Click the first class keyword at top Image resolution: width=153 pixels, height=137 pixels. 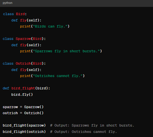[8, 14]
